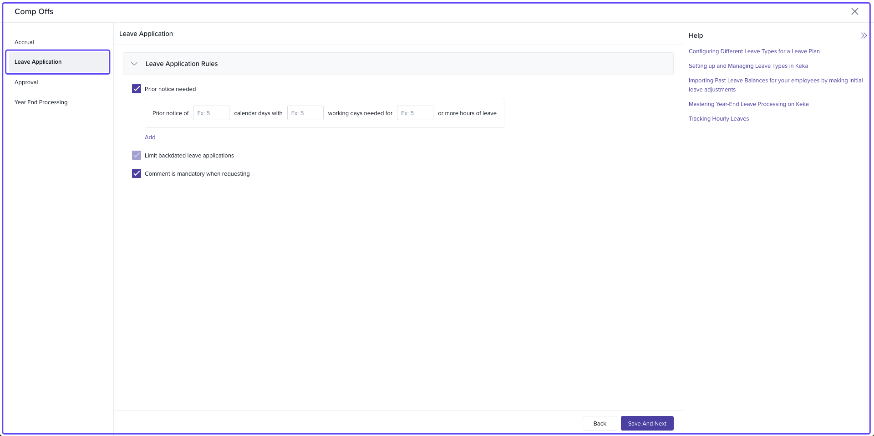Click Save And Next button
The height and width of the screenshot is (436, 874).
pyautogui.click(x=647, y=423)
